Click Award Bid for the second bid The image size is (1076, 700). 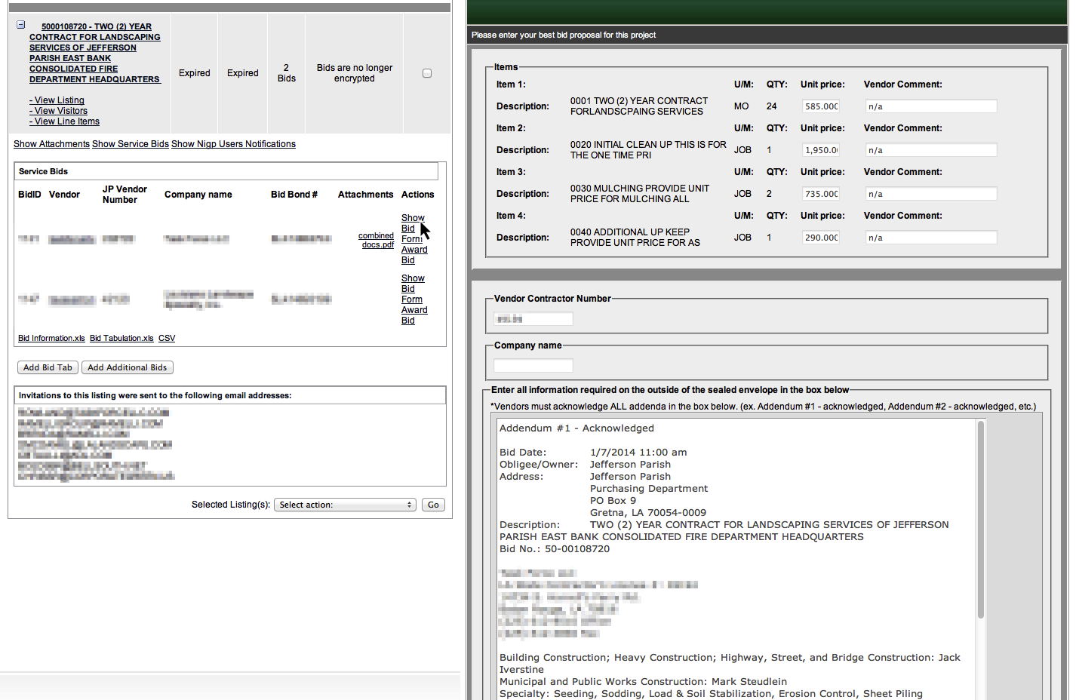[x=414, y=315]
